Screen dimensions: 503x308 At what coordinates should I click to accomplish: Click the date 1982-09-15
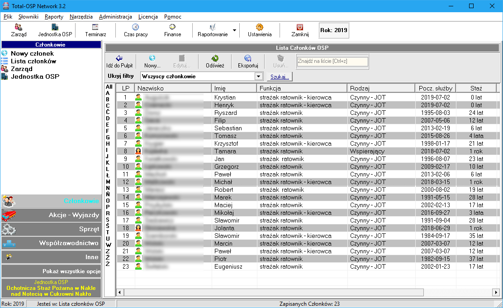click(x=435, y=259)
